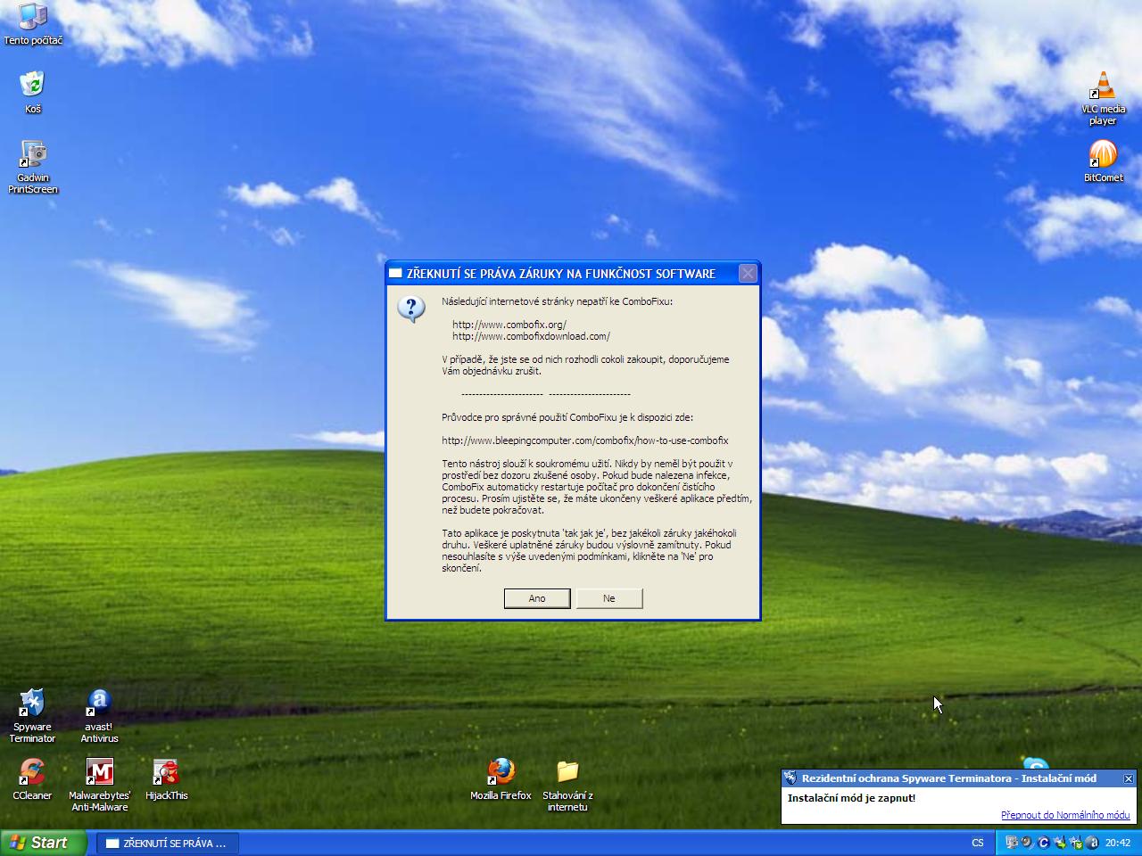
Task: Click the Ne button to decline
Action: (608, 598)
